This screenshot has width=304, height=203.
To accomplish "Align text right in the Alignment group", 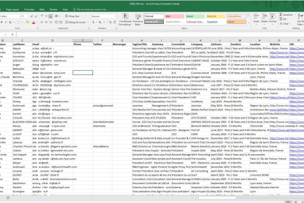I will coord(50,22).
